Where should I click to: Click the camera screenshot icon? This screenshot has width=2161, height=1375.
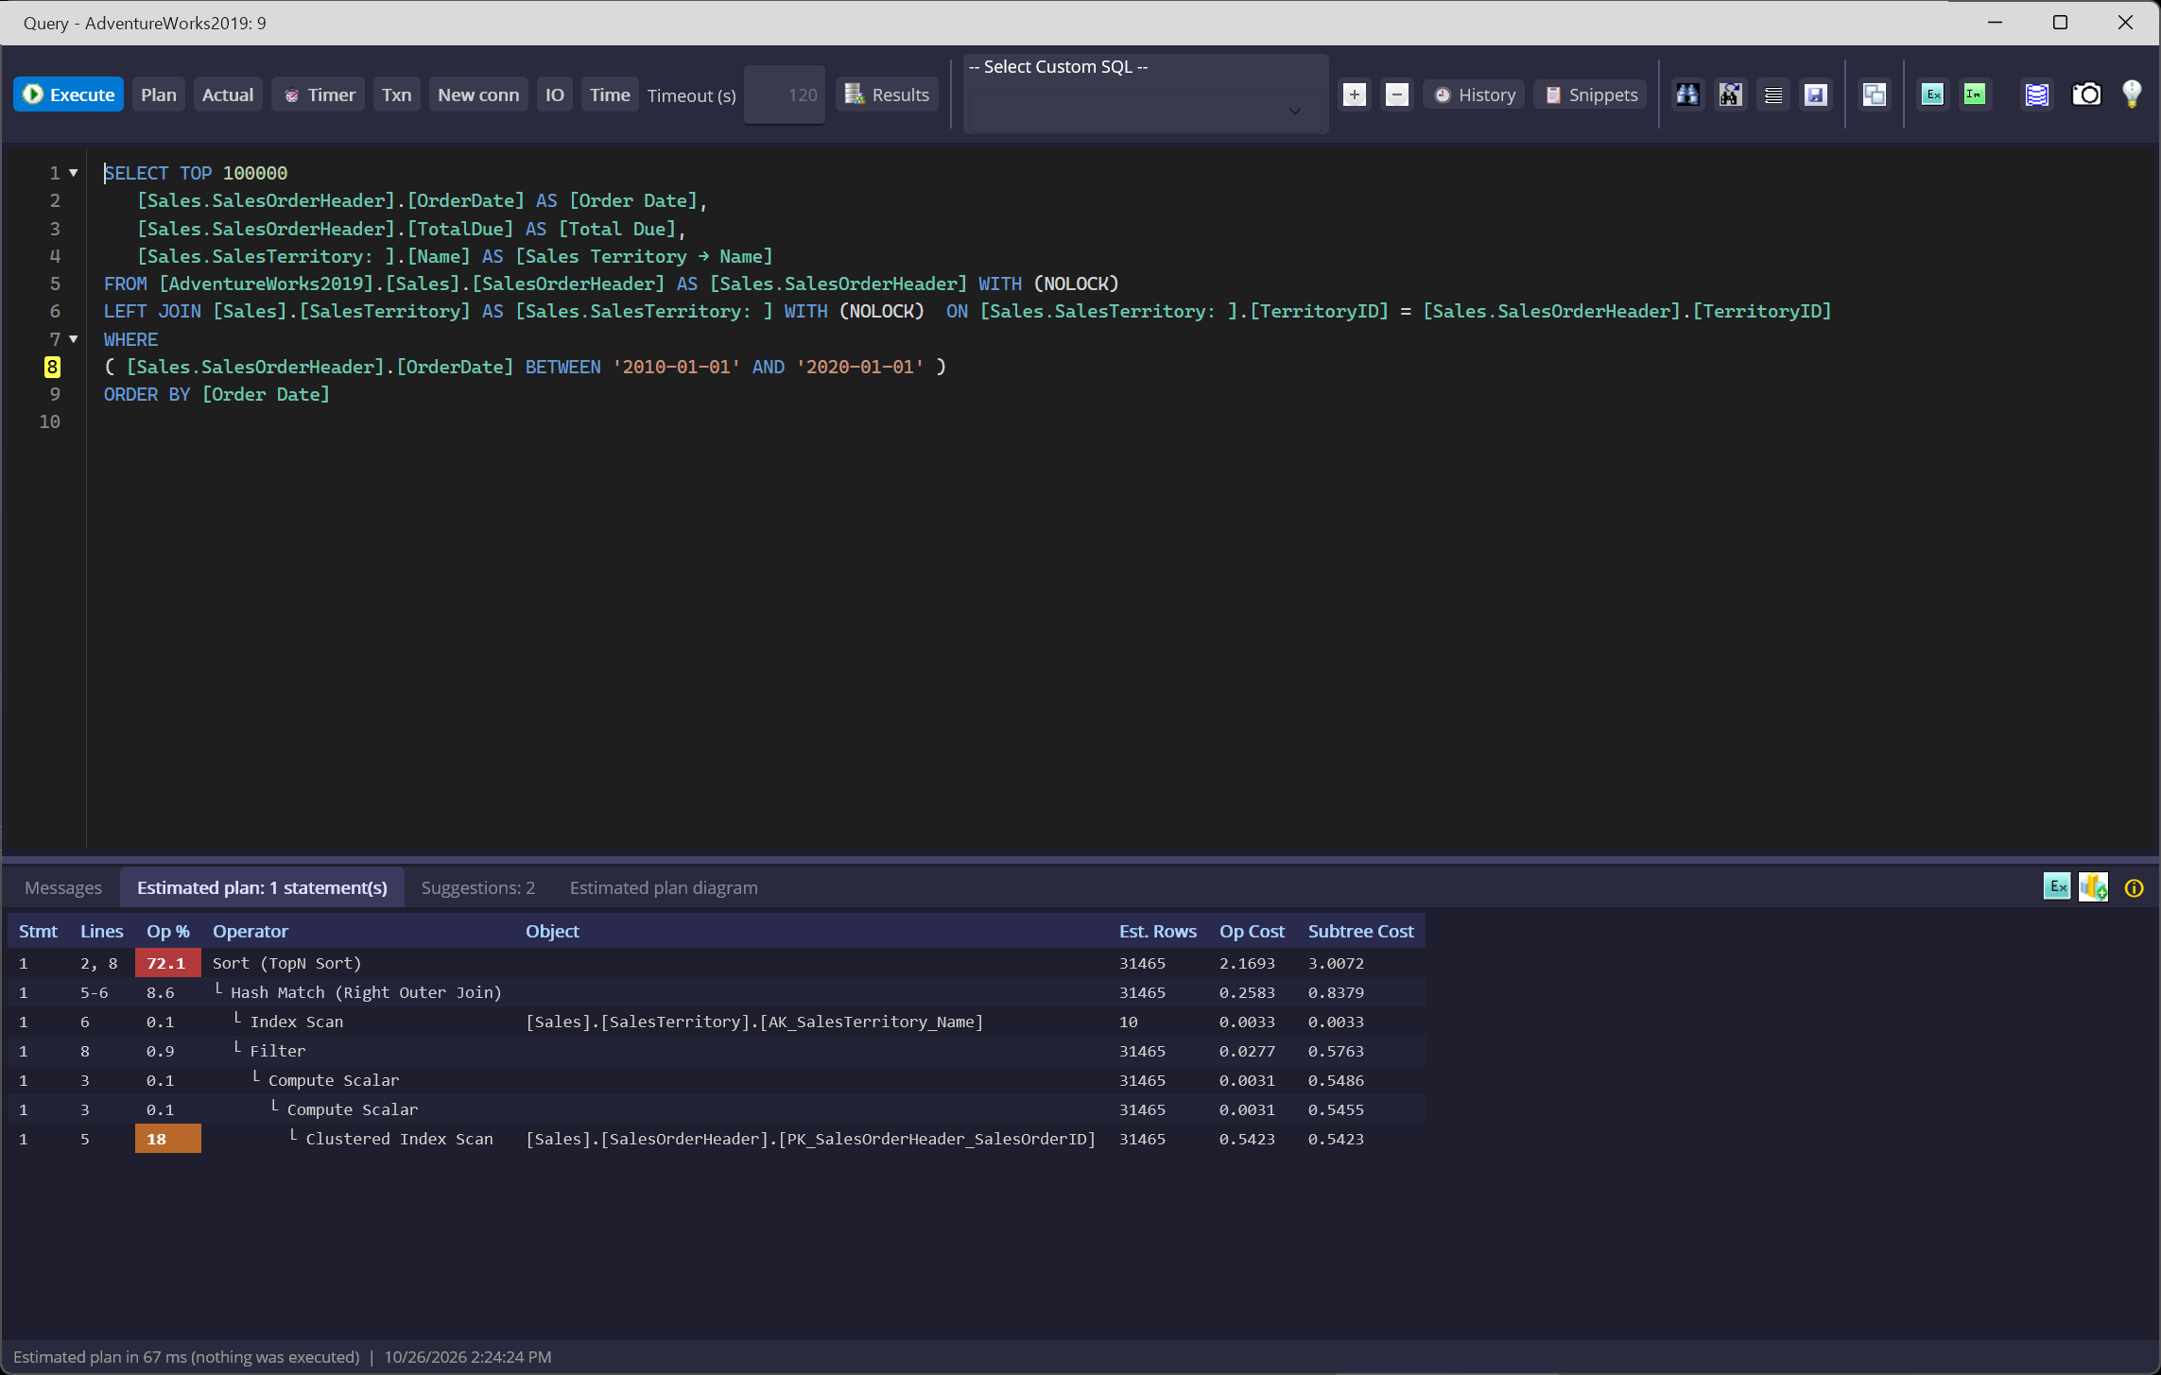pos(2086,95)
